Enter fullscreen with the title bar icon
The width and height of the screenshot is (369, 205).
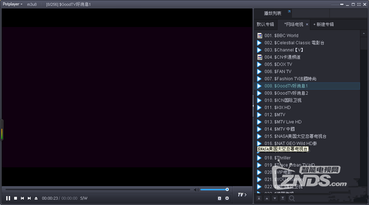tap(359, 4)
